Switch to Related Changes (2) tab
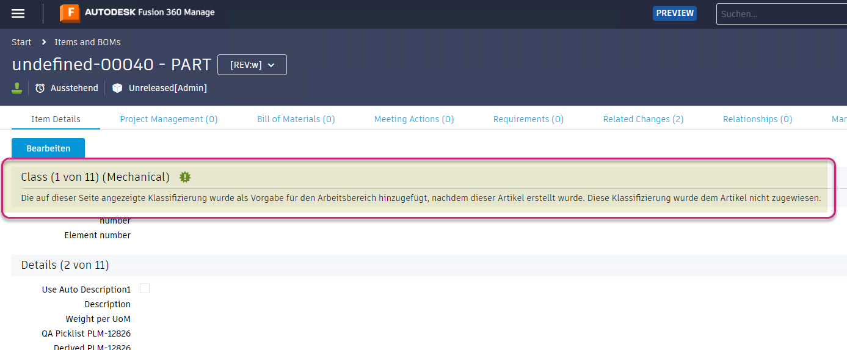 643,119
